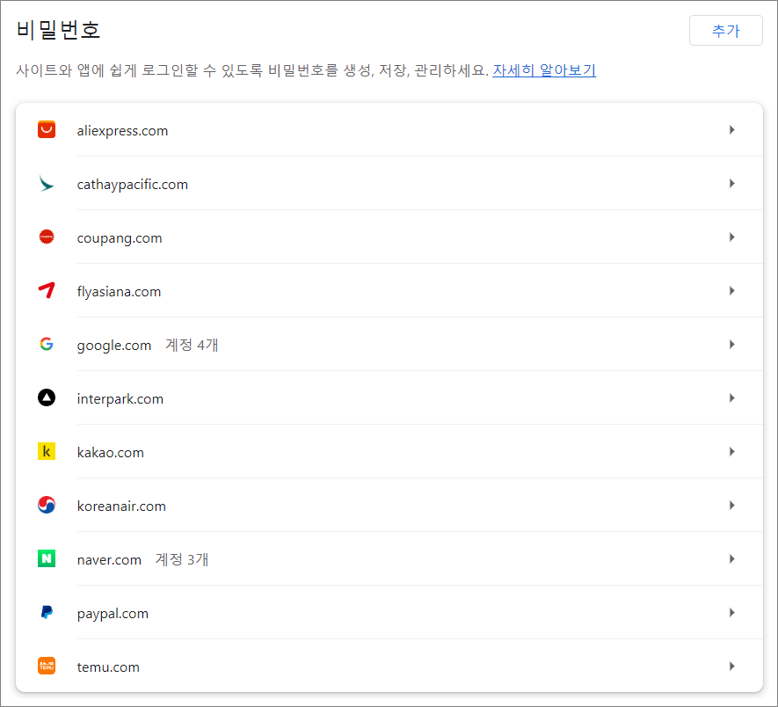This screenshot has height=707, width=778.
Task: Open paypal.com entry arrow
Action: coord(732,613)
